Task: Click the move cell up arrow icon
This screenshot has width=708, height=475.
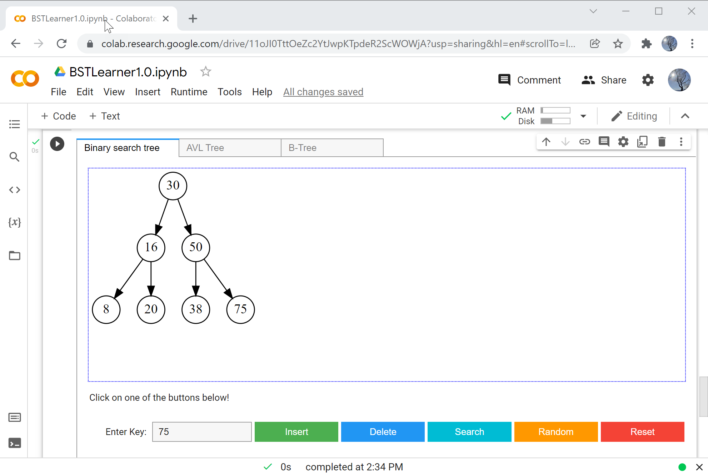Action: pyautogui.click(x=545, y=142)
